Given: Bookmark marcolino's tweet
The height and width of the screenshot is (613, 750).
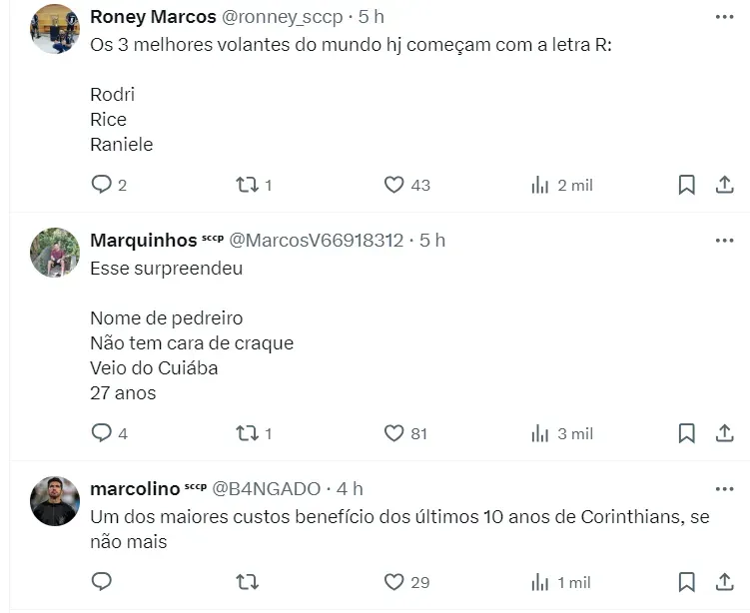Looking at the screenshot, I should click(687, 582).
